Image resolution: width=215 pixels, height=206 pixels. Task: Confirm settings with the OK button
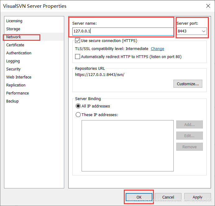(x=139, y=197)
